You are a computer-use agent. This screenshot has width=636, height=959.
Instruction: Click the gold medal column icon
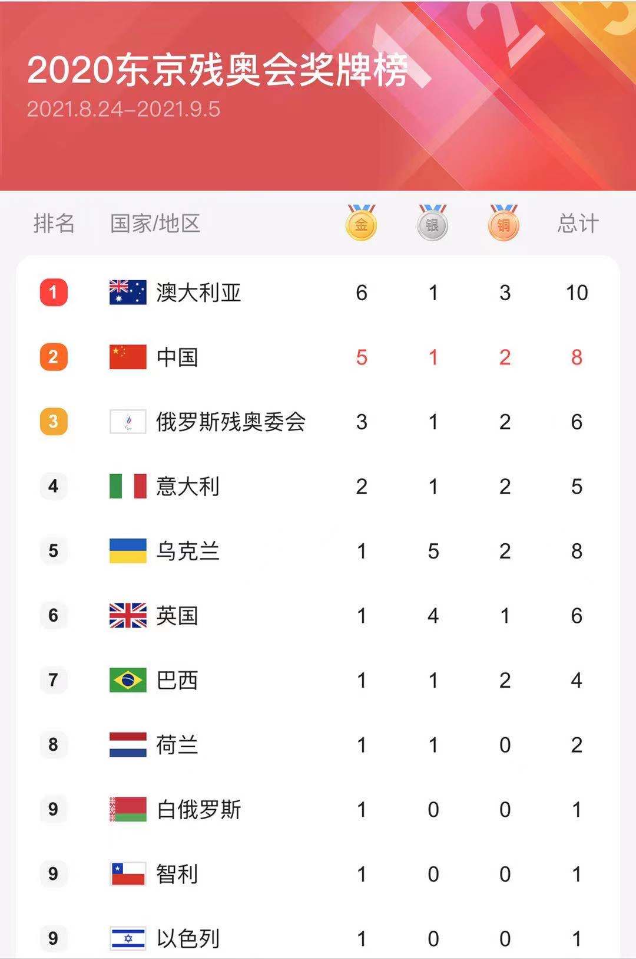[x=361, y=223]
